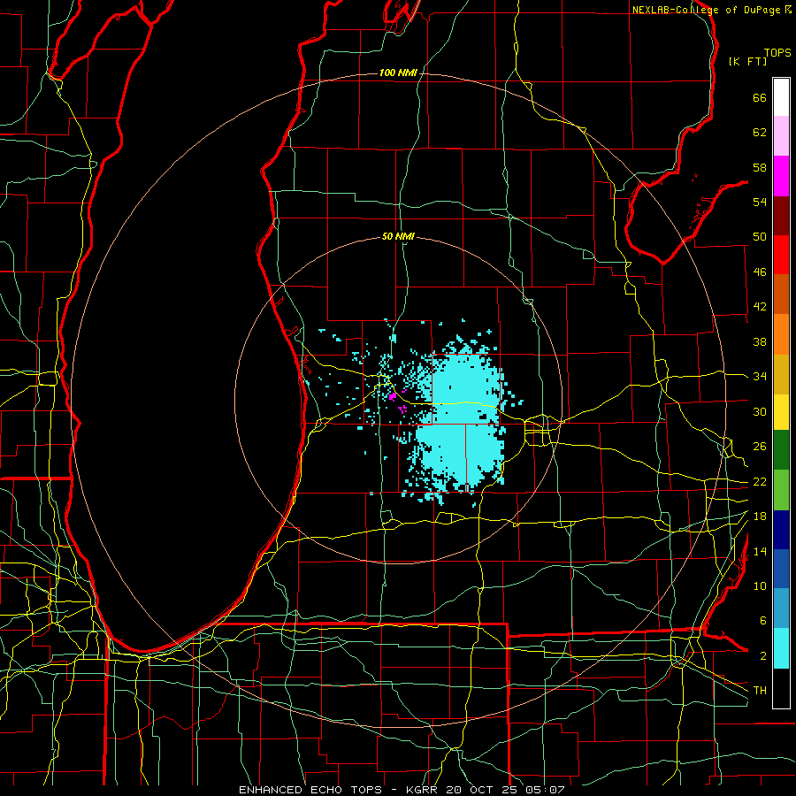The image size is (796, 796).
Task: Click the "42" legend value
Action: [x=760, y=306]
